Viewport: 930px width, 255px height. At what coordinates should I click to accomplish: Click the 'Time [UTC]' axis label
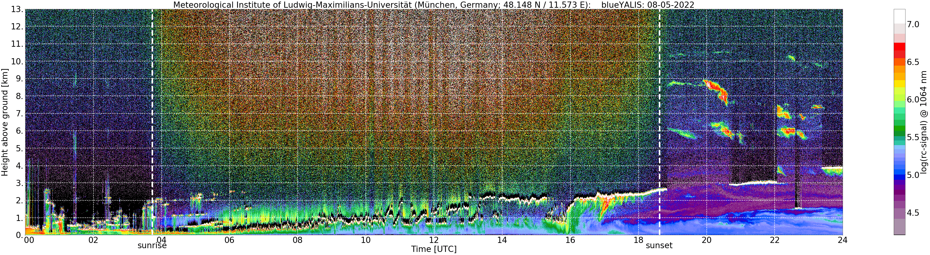coord(434,249)
